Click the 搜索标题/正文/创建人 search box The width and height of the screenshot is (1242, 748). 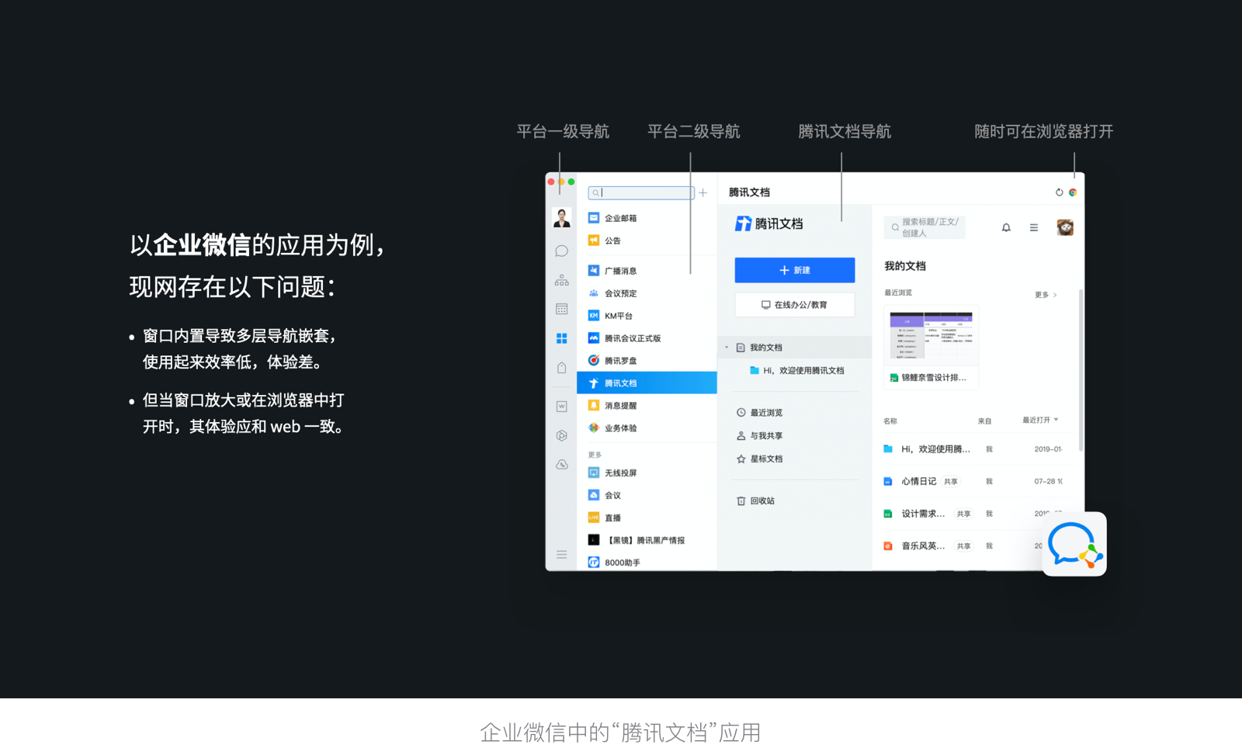(x=925, y=227)
